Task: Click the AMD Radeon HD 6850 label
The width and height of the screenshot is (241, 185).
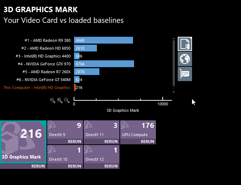Action: (46, 48)
